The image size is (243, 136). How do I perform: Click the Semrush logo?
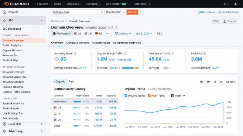(x=16, y=4)
